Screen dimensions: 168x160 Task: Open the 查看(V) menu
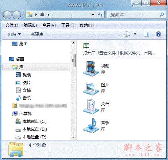pos(49,25)
